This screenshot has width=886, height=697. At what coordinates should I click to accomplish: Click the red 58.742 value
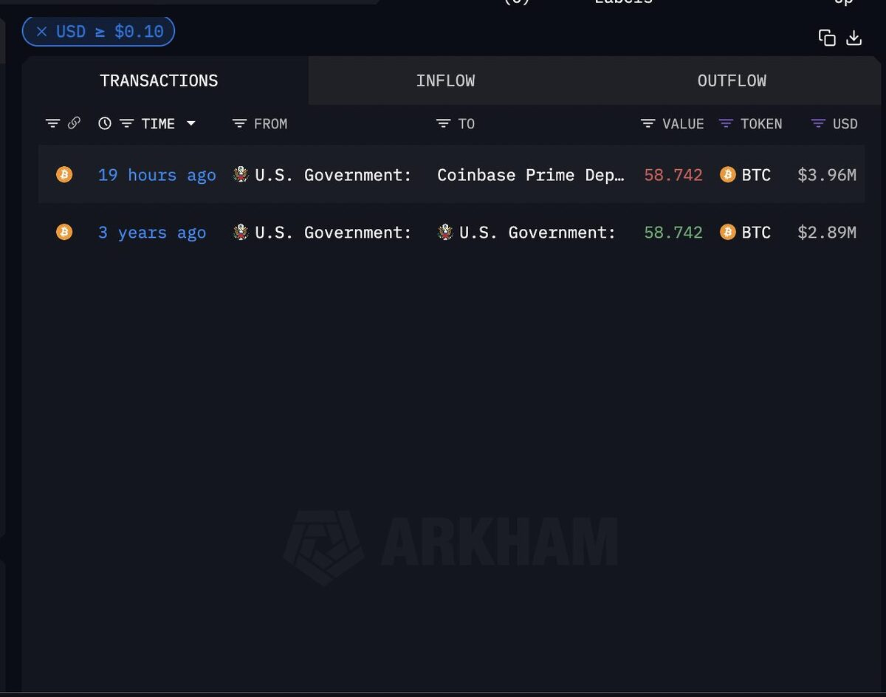(673, 175)
